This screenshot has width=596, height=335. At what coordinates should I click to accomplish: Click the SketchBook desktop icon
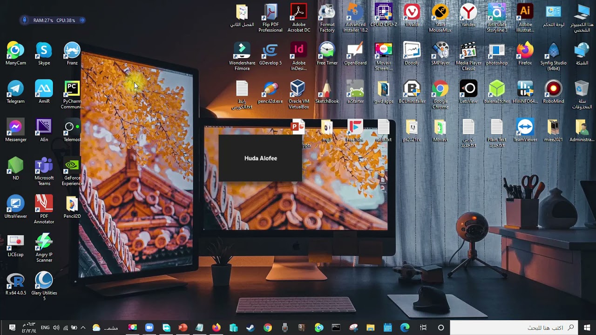click(327, 92)
